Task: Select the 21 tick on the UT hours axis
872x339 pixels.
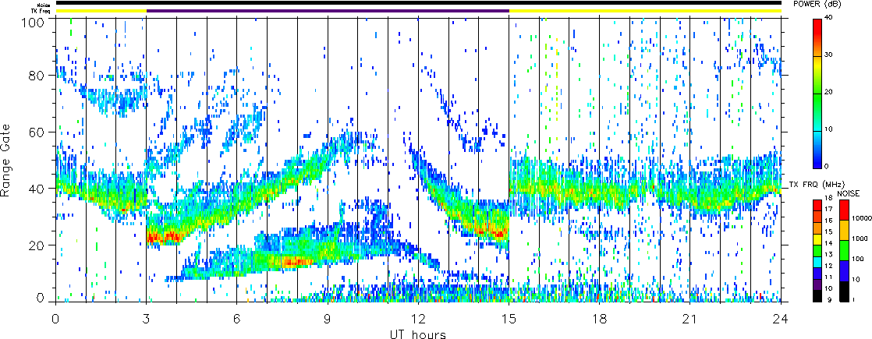Action: [690, 320]
